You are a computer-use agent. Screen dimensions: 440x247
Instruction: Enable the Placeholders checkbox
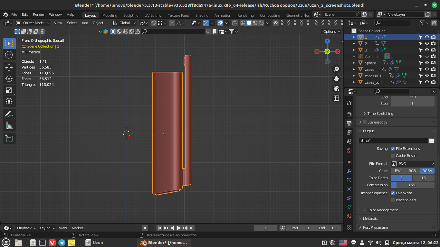click(x=393, y=200)
